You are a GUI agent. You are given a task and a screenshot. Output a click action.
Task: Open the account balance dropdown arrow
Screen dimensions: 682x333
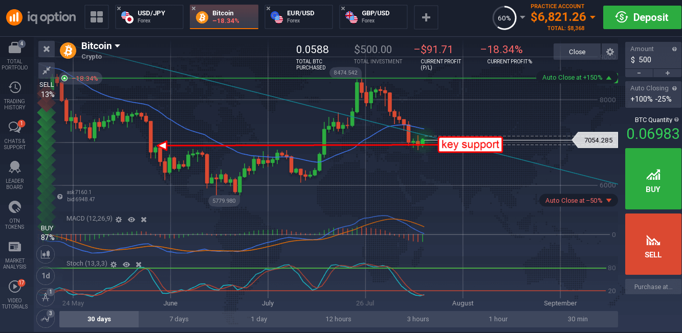(592, 17)
